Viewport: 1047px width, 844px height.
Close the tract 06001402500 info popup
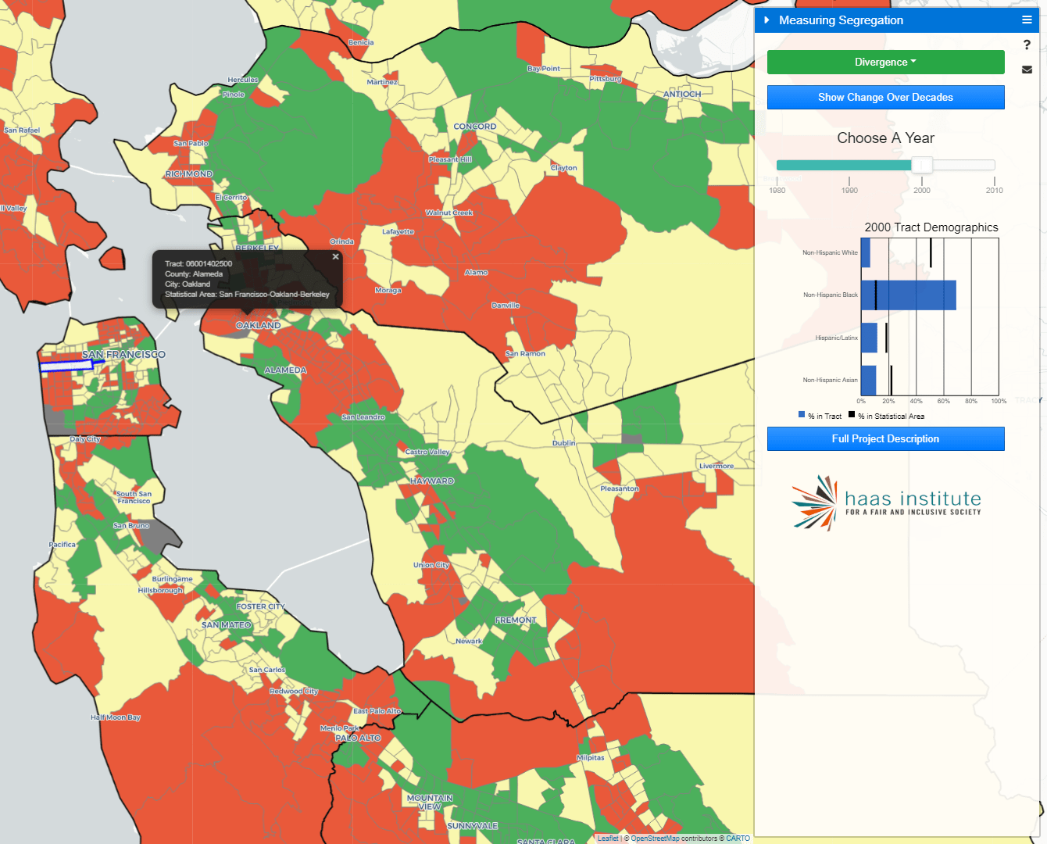coord(335,256)
